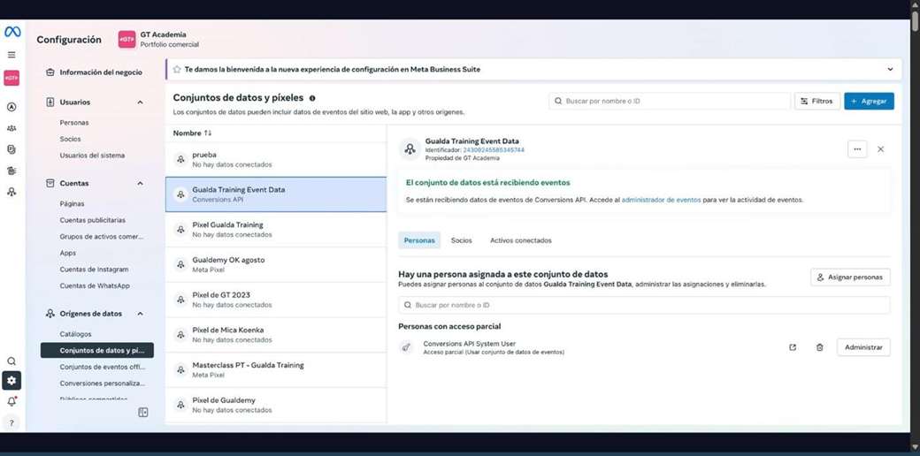Viewport: 920px width, 456px height.
Task: Collapse the Orígenes de datos section
Action: 141,314
